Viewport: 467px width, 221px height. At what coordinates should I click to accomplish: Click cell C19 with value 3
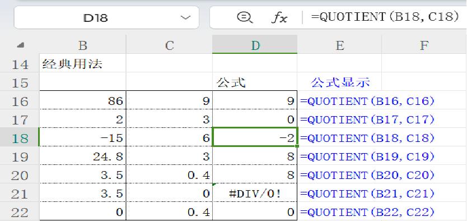click(x=169, y=156)
